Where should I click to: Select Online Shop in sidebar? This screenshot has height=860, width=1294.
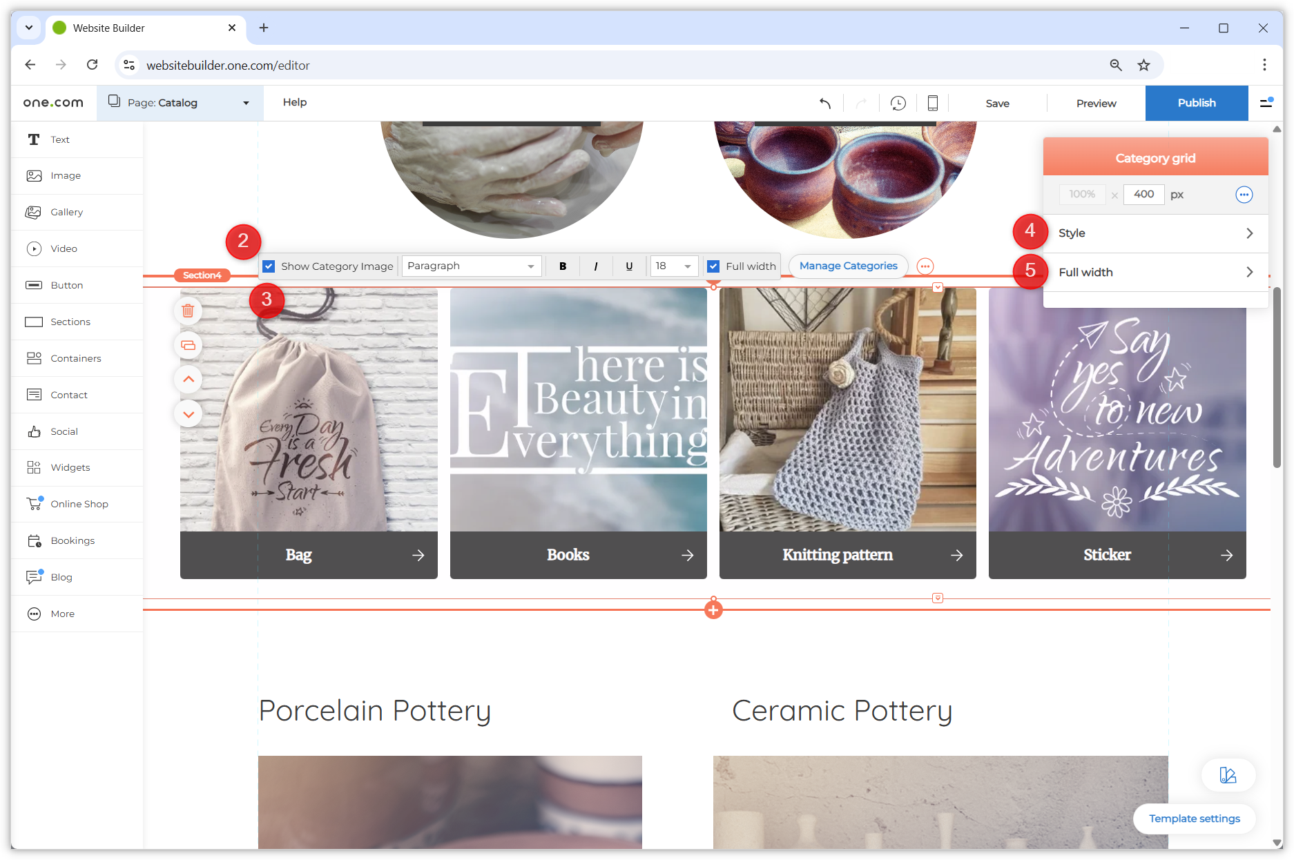pyautogui.click(x=79, y=504)
